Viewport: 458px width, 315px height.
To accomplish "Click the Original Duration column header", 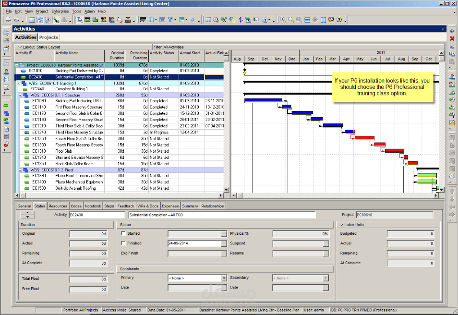I will (115, 56).
